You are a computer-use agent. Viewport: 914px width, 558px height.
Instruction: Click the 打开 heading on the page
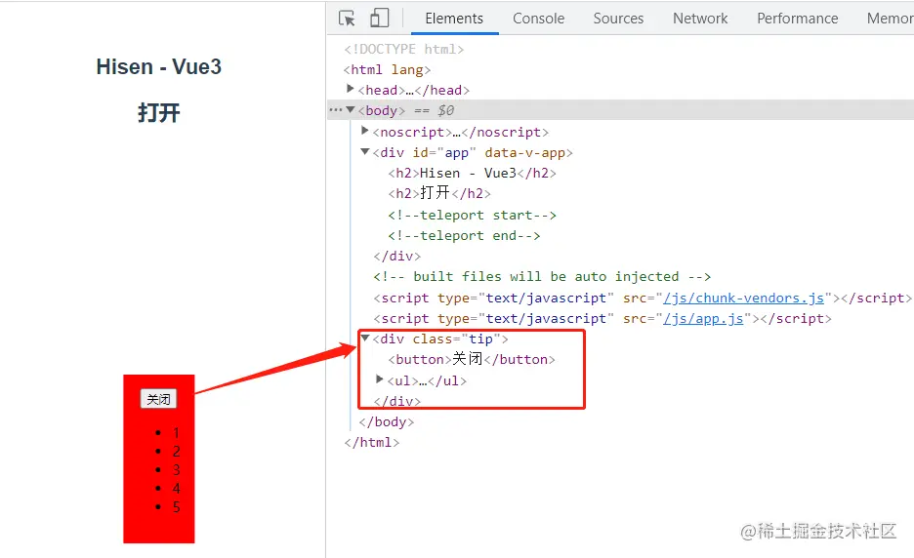coord(158,112)
